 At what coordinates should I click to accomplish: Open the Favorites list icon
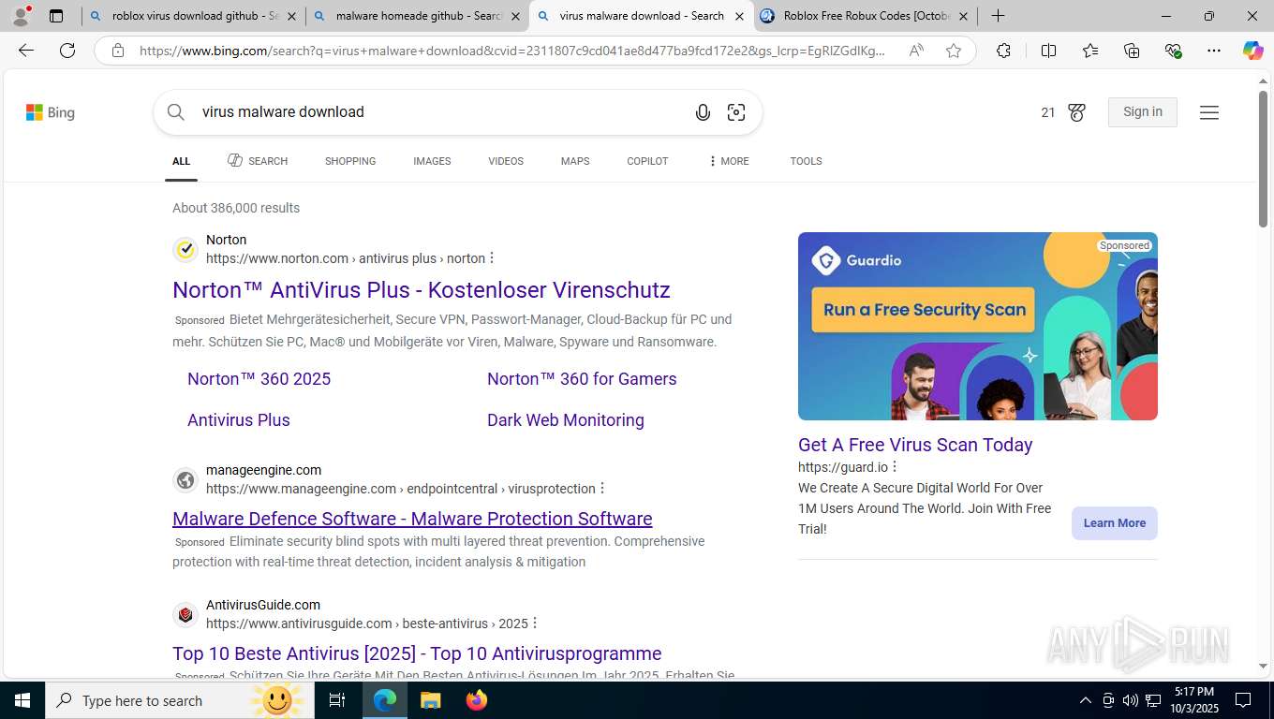click(1090, 51)
